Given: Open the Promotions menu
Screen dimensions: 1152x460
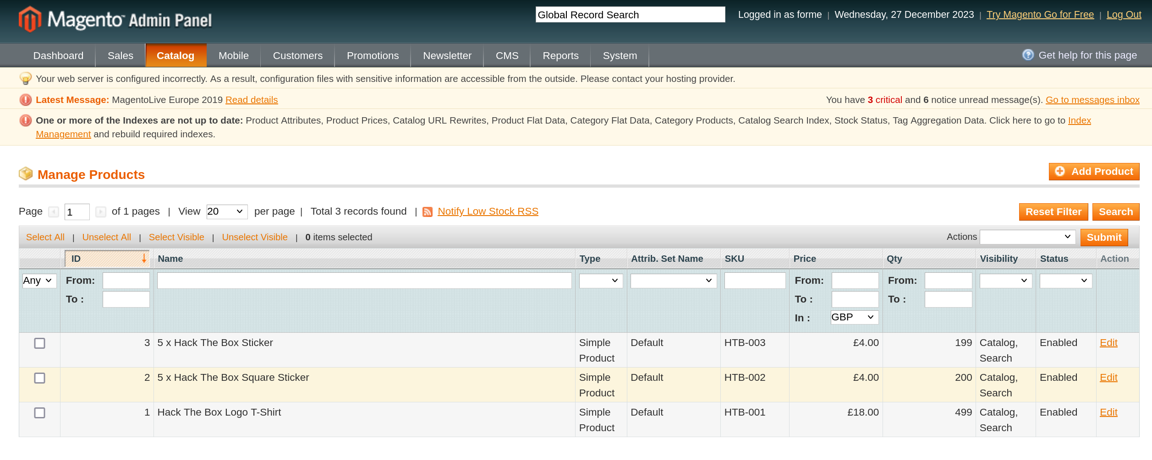Looking at the screenshot, I should click(373, 55).
